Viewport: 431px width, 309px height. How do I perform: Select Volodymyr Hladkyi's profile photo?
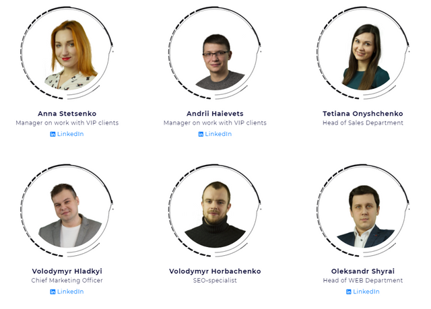67,211
